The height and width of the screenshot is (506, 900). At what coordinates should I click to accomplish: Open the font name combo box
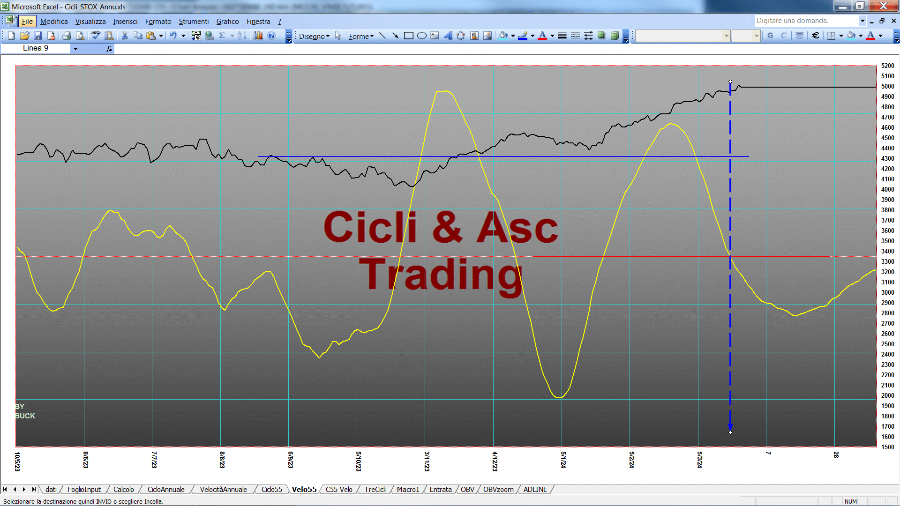683,36
